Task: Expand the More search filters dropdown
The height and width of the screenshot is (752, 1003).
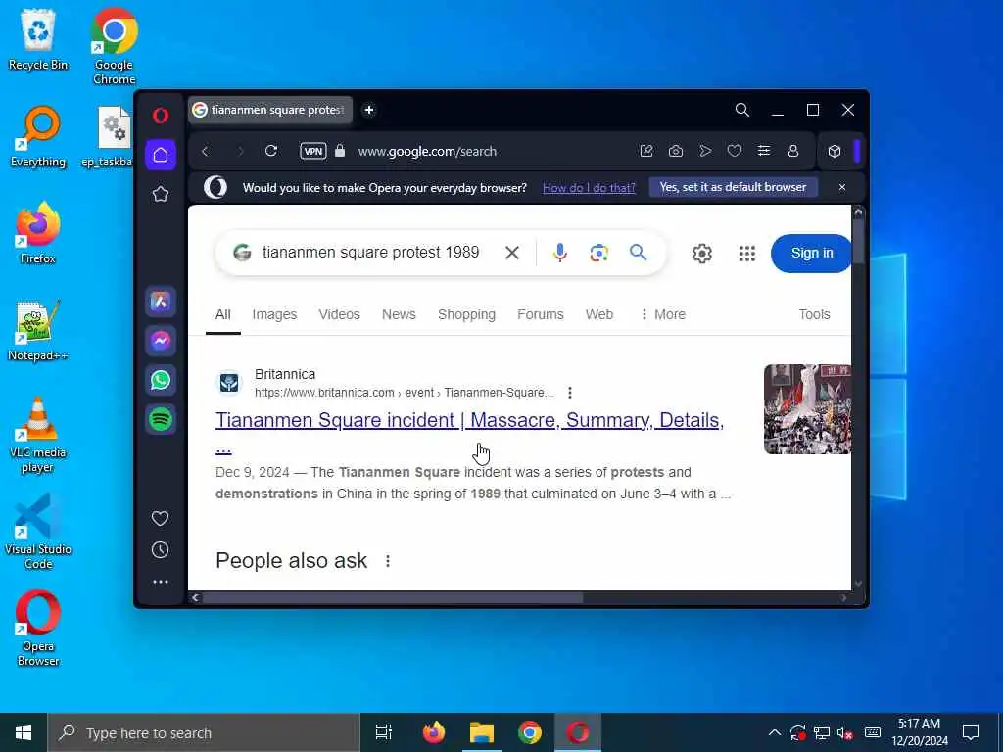Action: coord(663,314)
